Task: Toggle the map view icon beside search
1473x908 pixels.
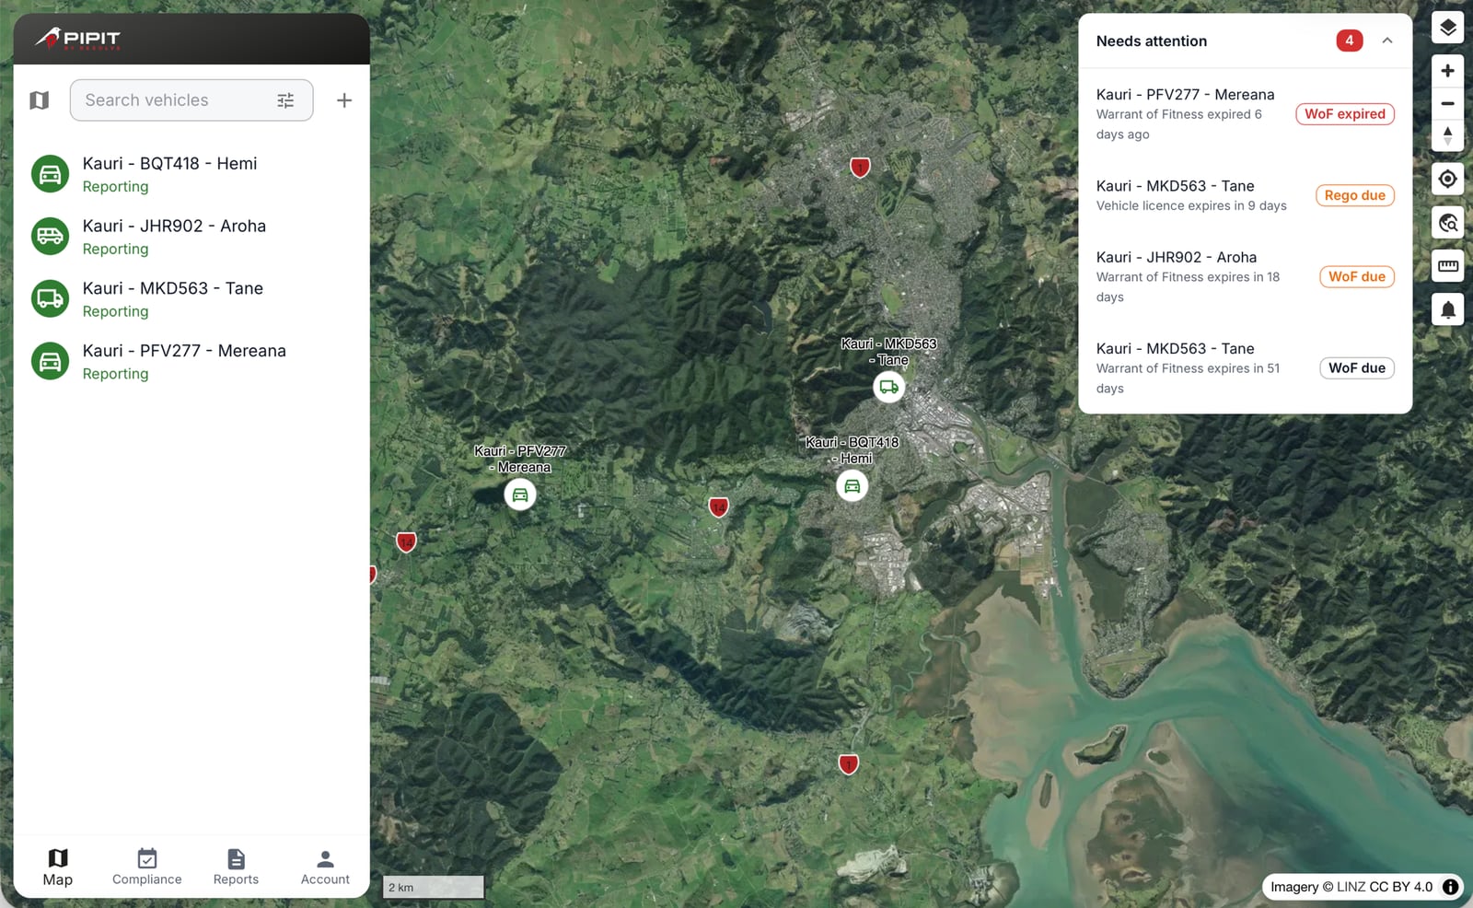Action: tap(39, 100)
